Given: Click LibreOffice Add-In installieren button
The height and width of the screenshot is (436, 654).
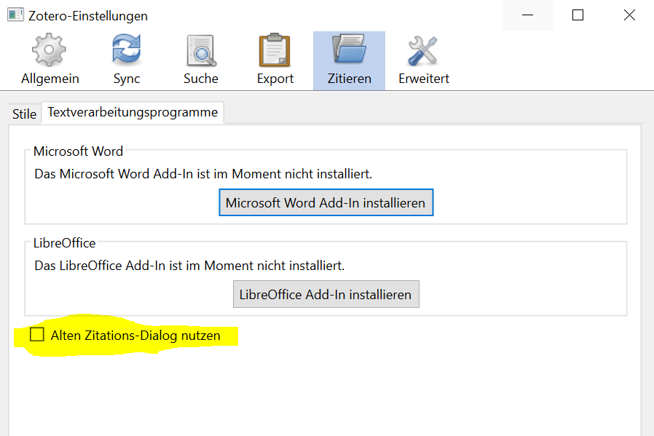Looking at the screenshot, I should coord(326,294).
